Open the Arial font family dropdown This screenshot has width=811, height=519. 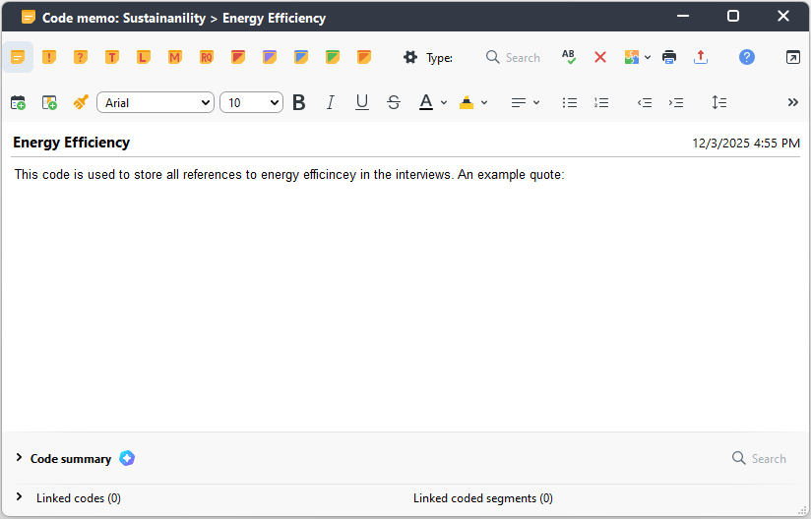(x=156, y=102)
